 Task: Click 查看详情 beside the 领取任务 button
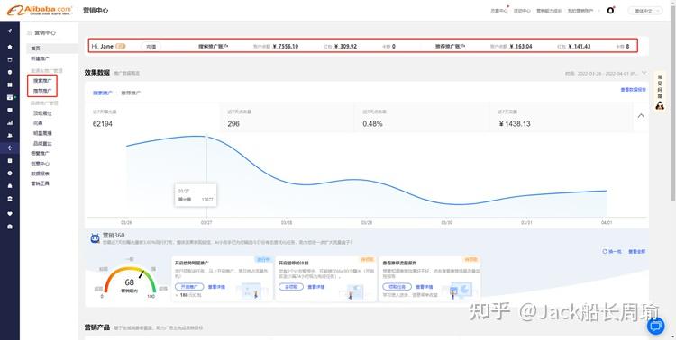[x=425, y=287]
